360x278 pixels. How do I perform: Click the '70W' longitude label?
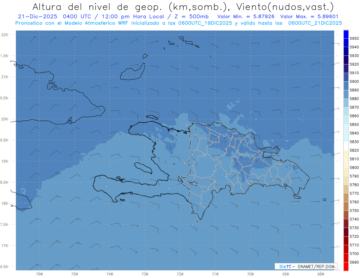(250, 274)
